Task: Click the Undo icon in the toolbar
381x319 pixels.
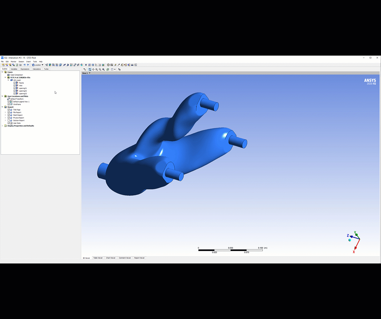Action: tap(24, 65)
